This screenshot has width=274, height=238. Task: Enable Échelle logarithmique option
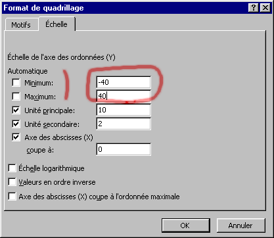(x=12, y=168)
